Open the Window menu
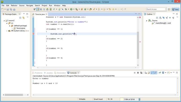 [57, 5]
